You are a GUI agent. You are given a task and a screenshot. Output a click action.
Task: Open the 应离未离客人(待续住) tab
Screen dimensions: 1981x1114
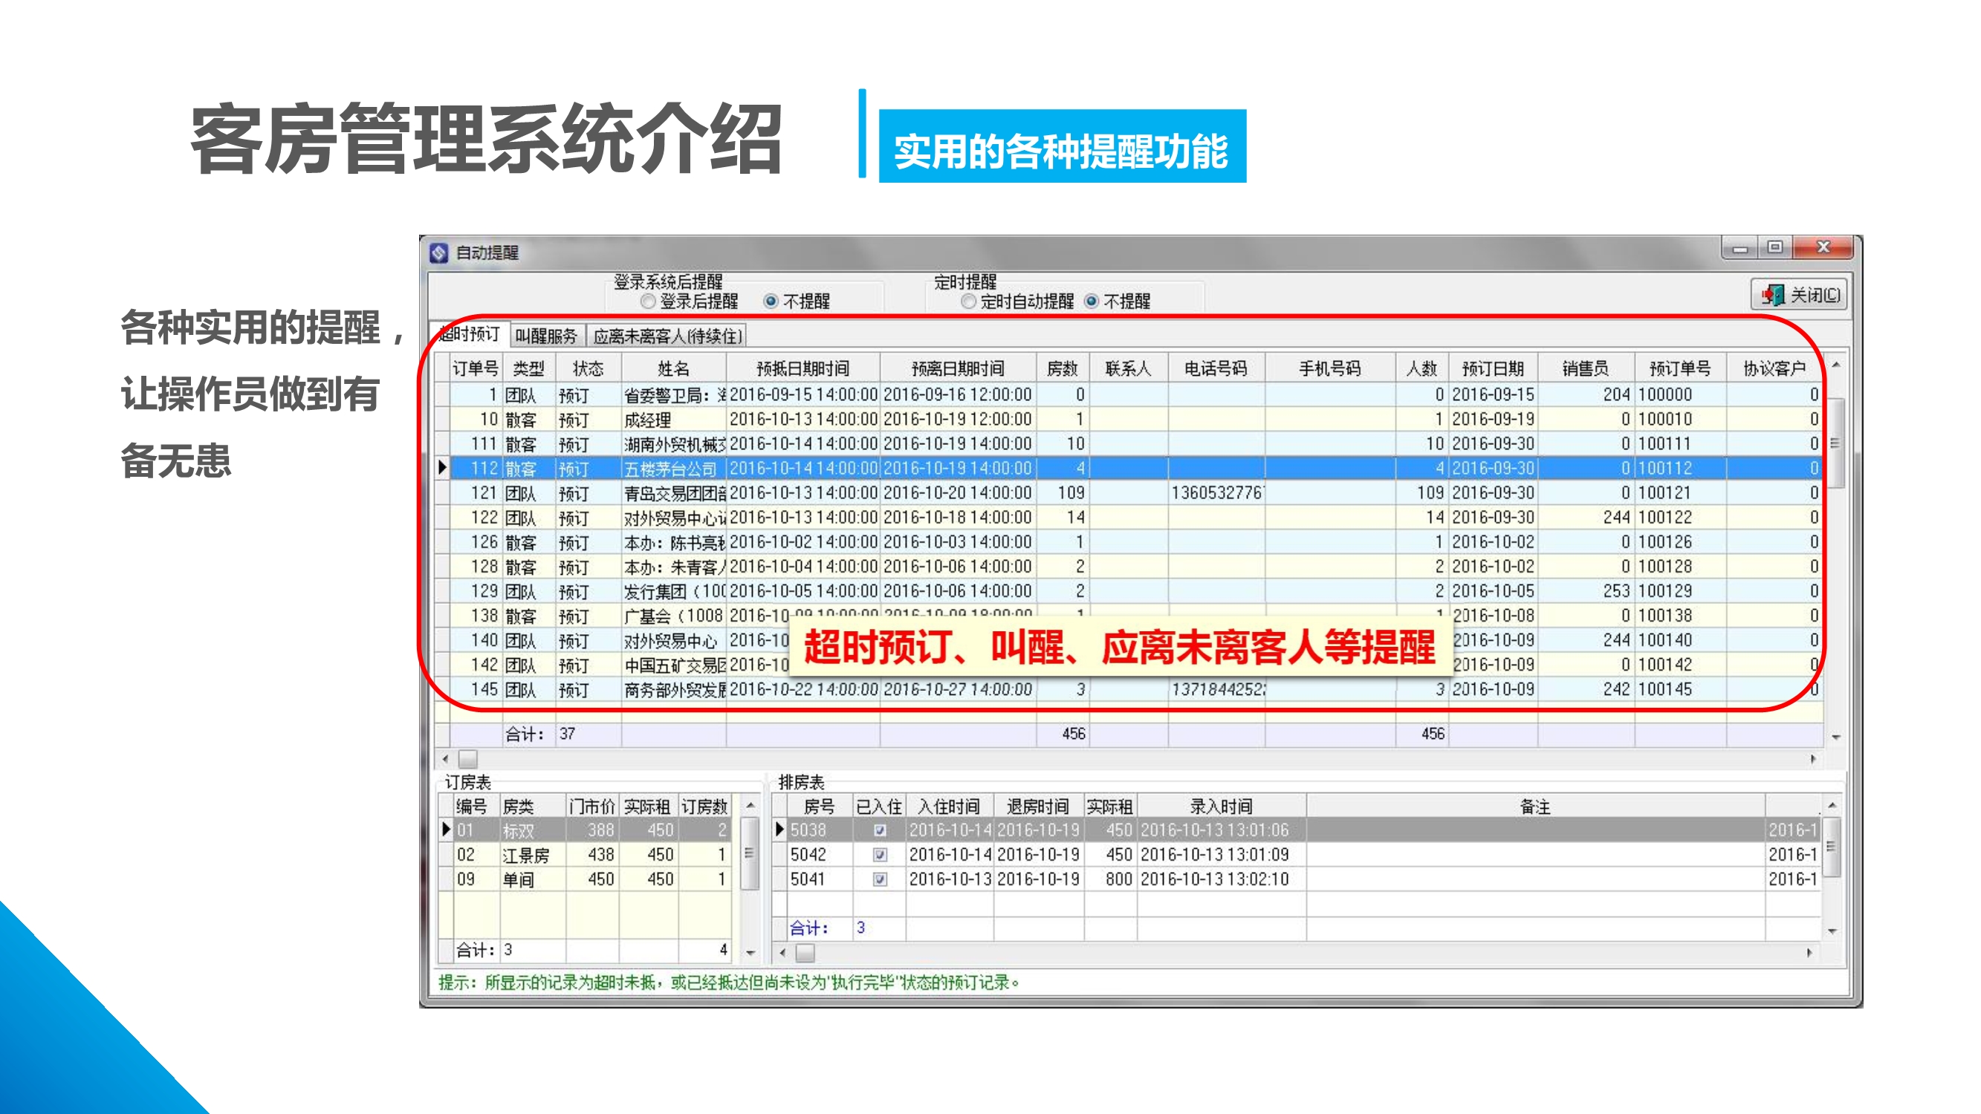(x=667, y=336)
